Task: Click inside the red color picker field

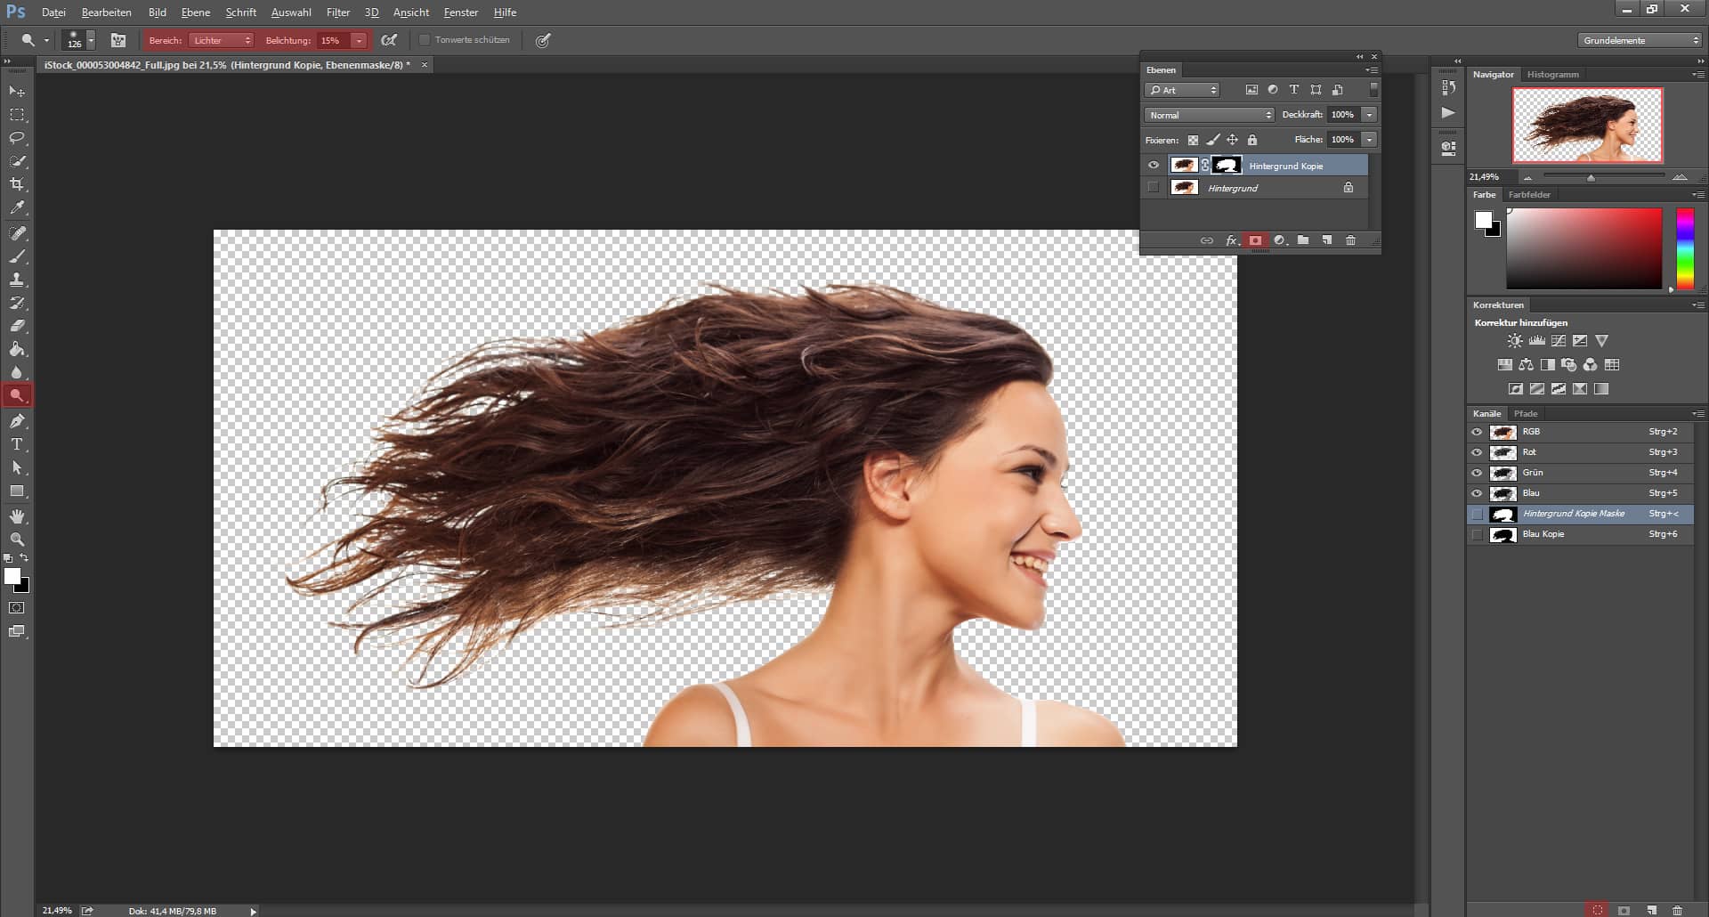Action: click(1583, 248)
